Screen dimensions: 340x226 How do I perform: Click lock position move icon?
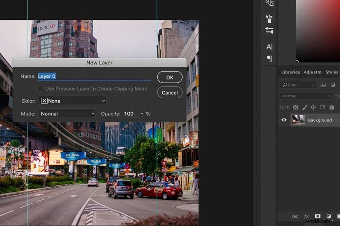[x=313, y=107]
